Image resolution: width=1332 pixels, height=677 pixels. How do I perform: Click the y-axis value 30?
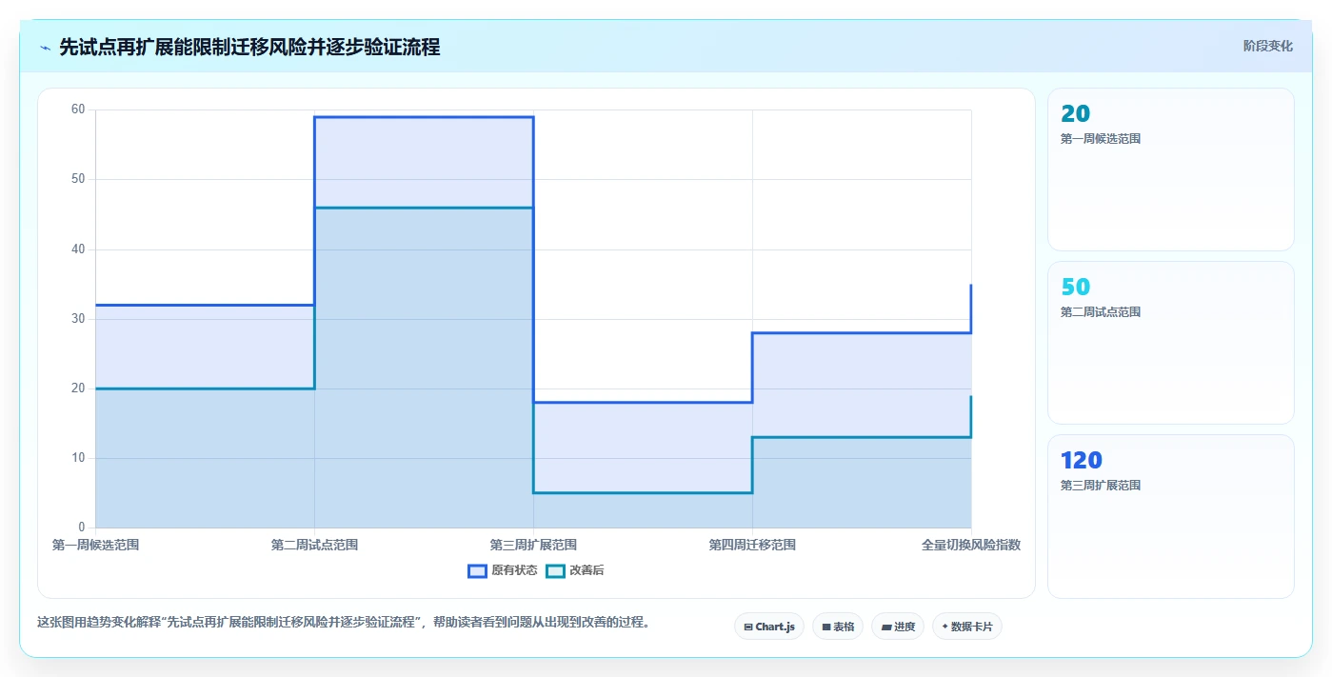click(78, 318)
